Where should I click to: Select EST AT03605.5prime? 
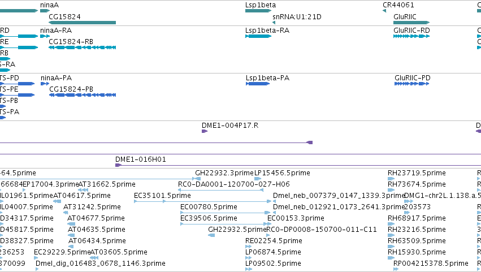(x=119, y=252)
